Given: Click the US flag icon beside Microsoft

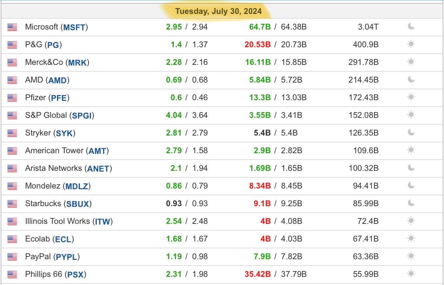Looking at the screenshot, I should click(12, 27).
